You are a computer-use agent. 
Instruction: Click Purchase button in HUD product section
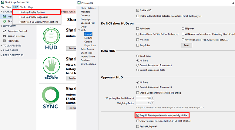(x=71, y=49)
